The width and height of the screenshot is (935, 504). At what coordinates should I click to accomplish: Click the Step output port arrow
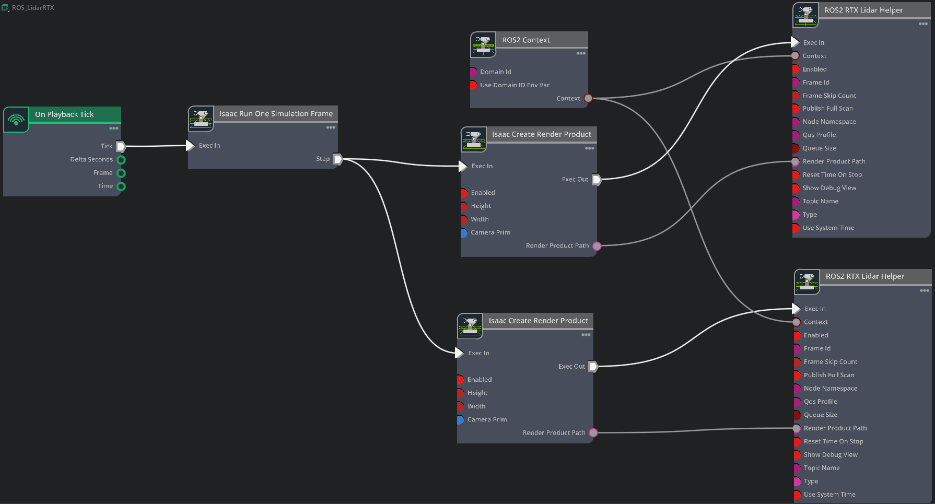pyautogui.click(x=338, y=159)
